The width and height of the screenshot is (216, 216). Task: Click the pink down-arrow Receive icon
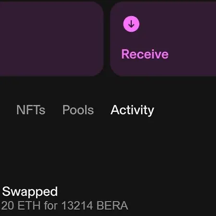point(131,24)
